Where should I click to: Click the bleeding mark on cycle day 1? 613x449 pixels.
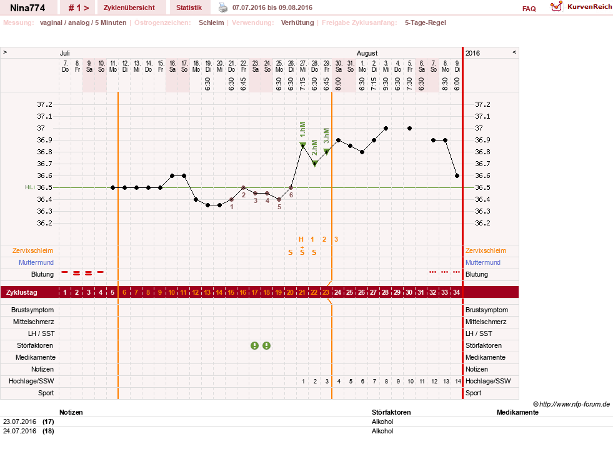pyautogui.click(x=65, y=272)
